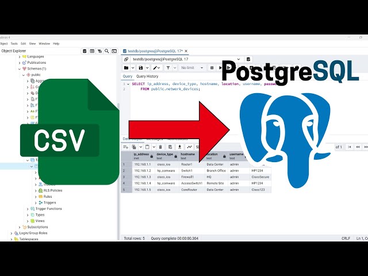Open the dropdown arrow next to Save File

click(147, 68)
